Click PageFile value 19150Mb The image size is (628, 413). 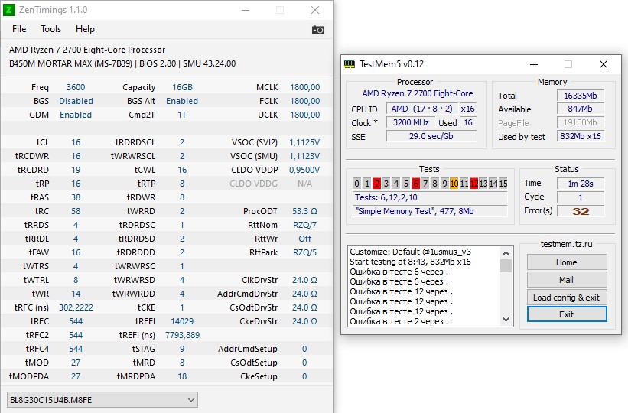tap(581, 122)
